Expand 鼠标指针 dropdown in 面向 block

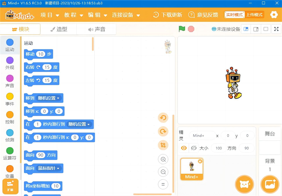pyautogui.click(x=49, y=168)
